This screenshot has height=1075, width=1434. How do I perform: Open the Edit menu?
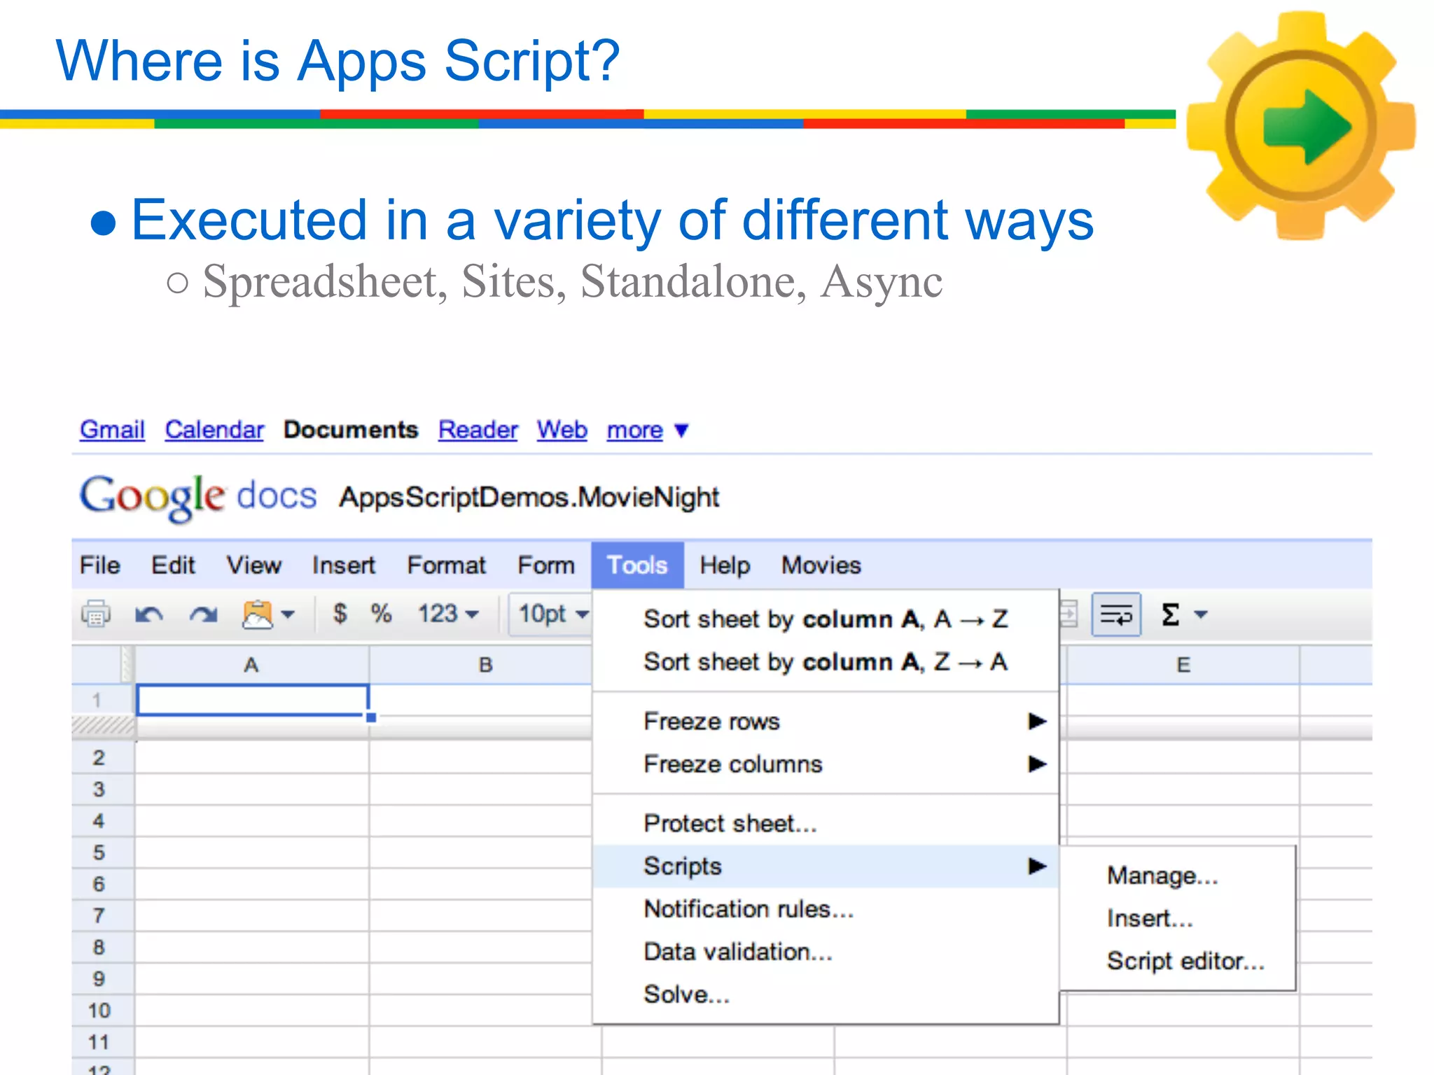coord(173,565)
